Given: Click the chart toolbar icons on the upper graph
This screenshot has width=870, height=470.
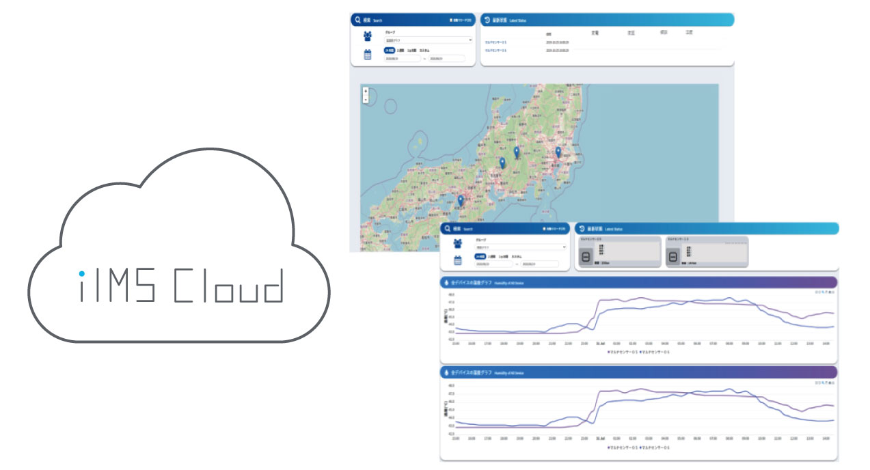Looking at the screenshot, I should click(825, 292).
